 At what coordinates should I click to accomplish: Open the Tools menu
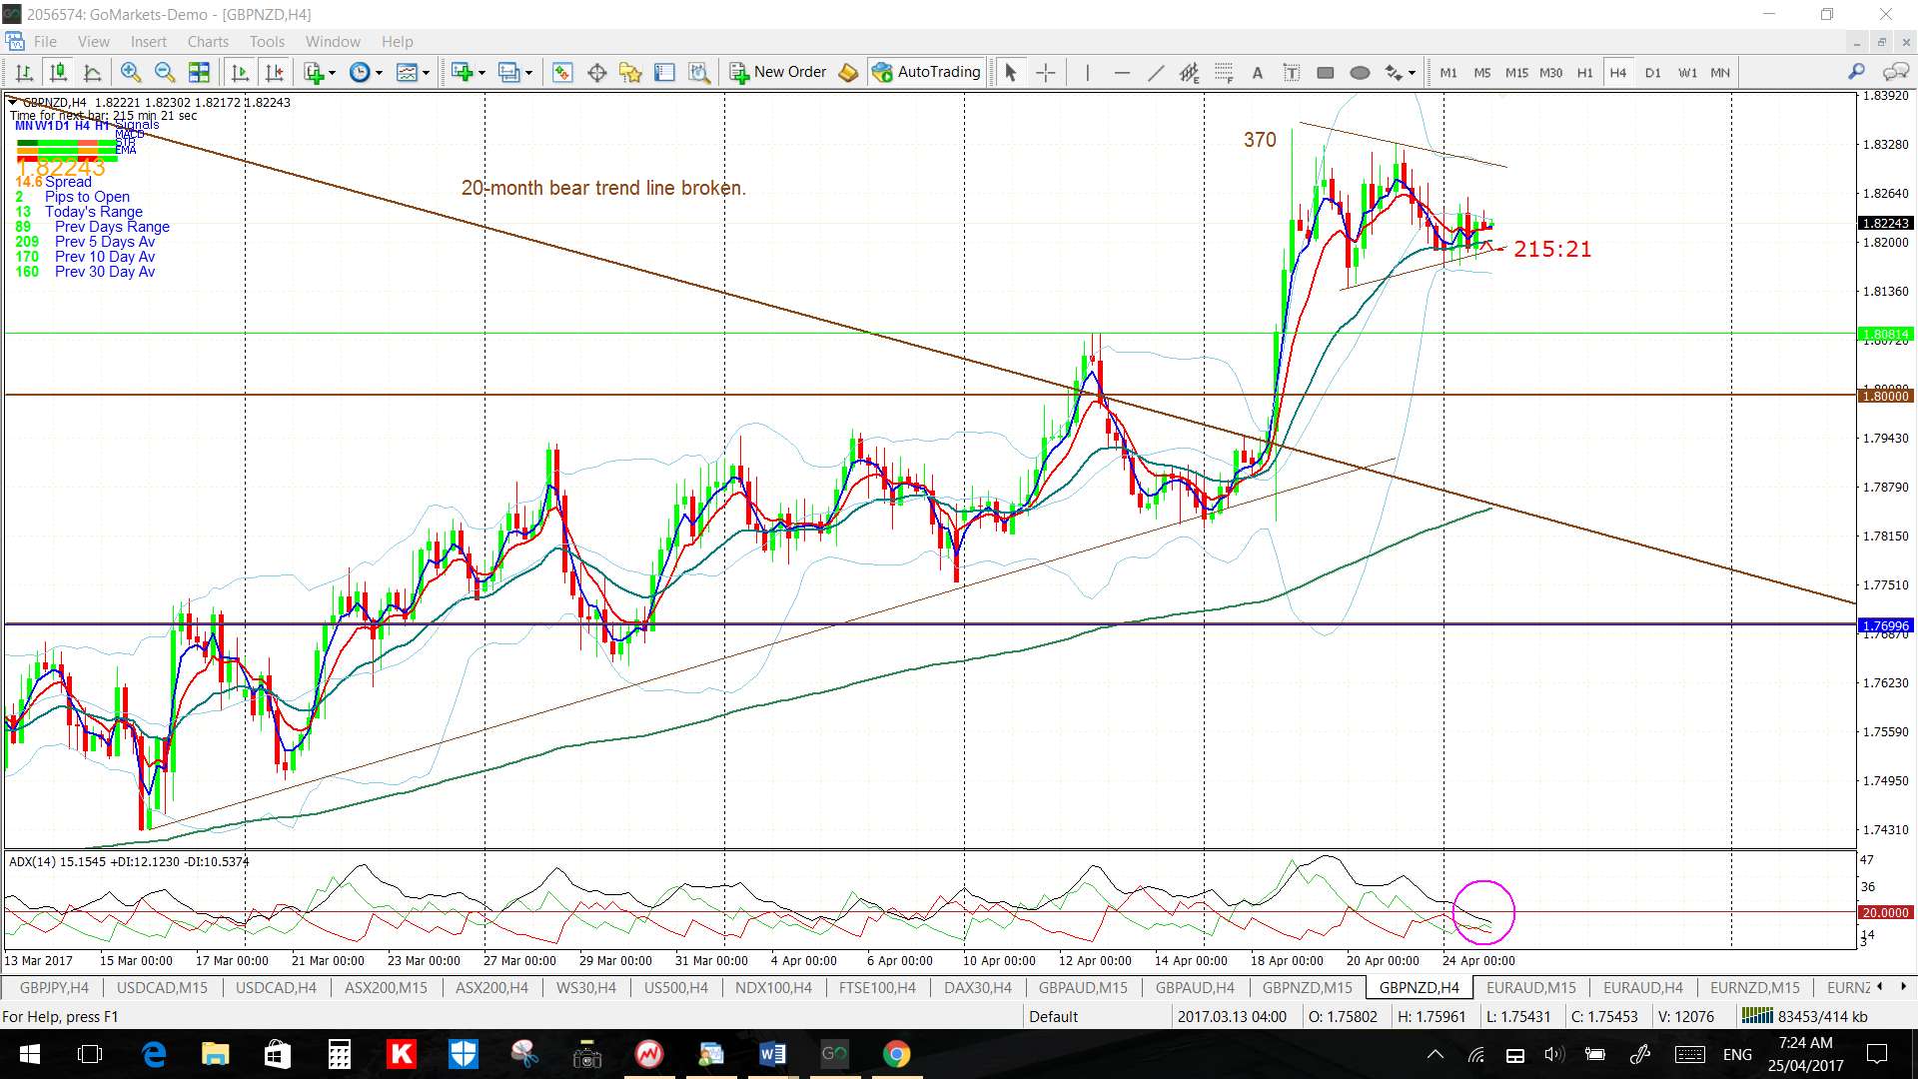coord(267,41)
